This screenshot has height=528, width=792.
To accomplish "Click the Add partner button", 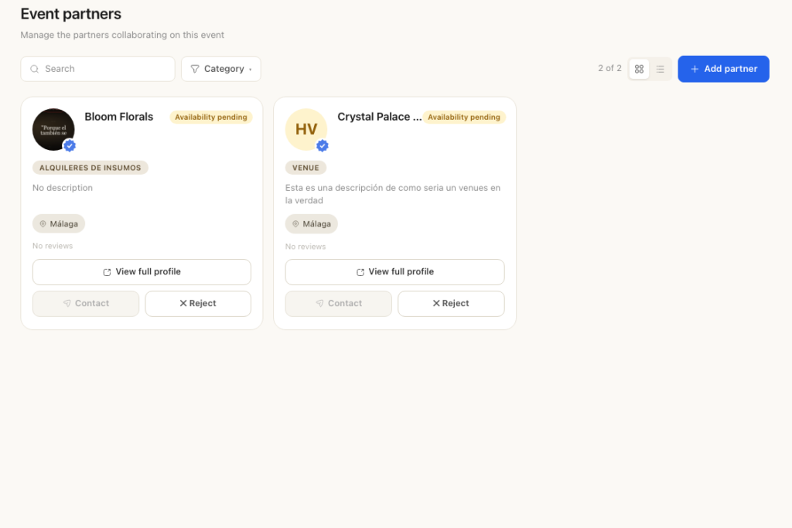I will pyautogui.click(x=723, y=69).
